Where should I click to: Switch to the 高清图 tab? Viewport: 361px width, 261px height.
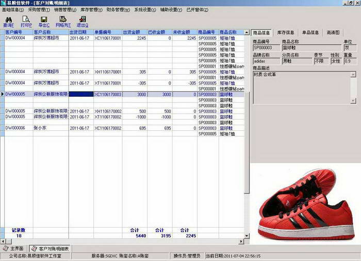333,32
